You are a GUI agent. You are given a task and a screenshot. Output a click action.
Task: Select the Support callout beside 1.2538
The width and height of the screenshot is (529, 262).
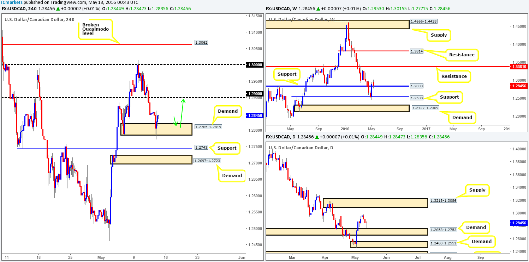pos(449,97)
